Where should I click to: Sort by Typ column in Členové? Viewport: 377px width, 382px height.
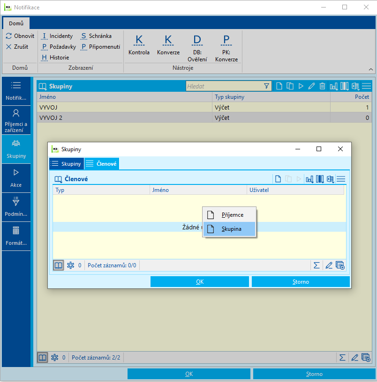coord(101,190)
